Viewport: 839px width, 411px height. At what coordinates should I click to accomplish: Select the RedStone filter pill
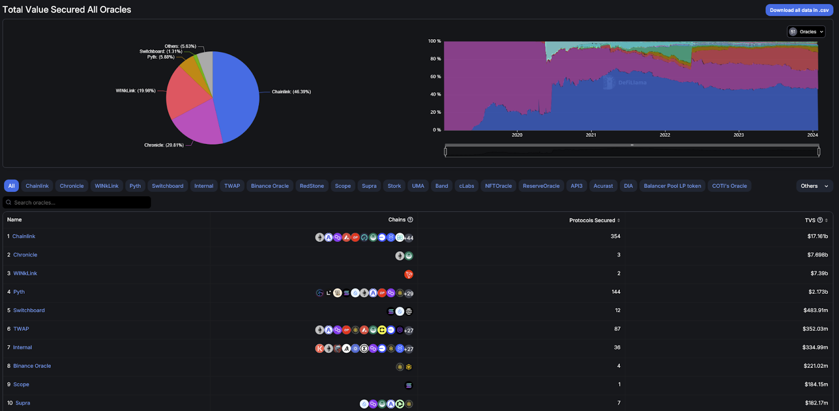click(312, 186)
